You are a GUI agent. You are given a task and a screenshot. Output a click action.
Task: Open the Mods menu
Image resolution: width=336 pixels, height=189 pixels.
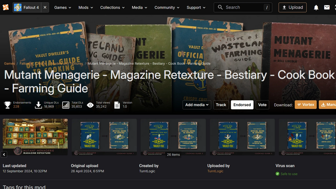click(86, 8)
